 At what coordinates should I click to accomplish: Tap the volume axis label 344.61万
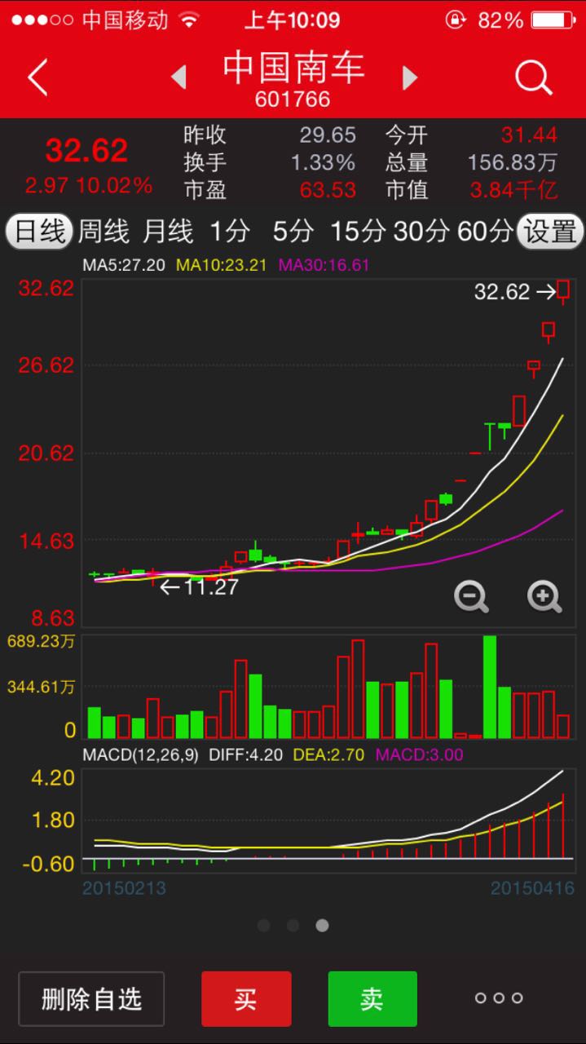(41, 687)
